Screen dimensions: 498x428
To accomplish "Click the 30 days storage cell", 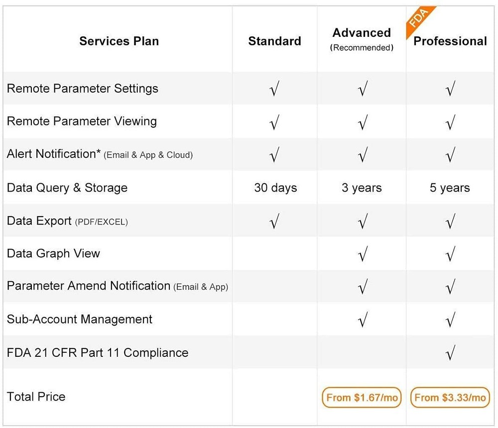I will (275, 188).
